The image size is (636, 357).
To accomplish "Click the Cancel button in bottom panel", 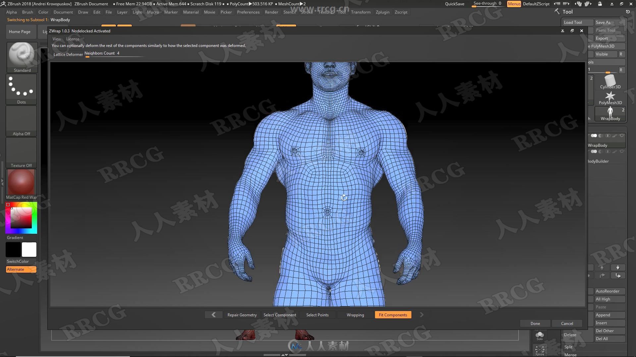I will pyautogui.click(x=567, y=323).
